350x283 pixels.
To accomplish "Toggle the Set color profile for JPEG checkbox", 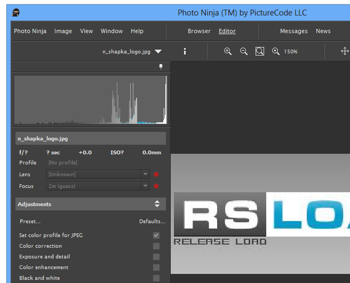I will (x=156, y=235).
